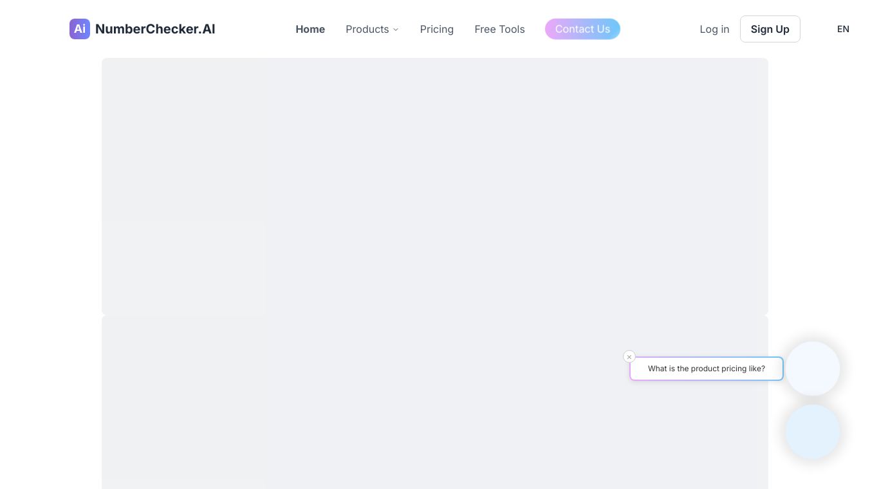Open the Products menu label
This screenshot has width=870, height=489.
point(367,29)
